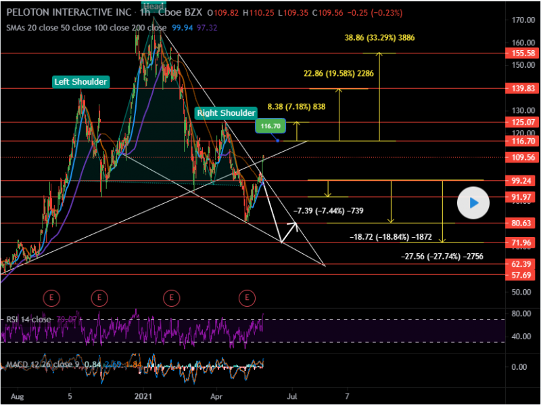Click the 0.00 tick on the MACD axis

519,367
